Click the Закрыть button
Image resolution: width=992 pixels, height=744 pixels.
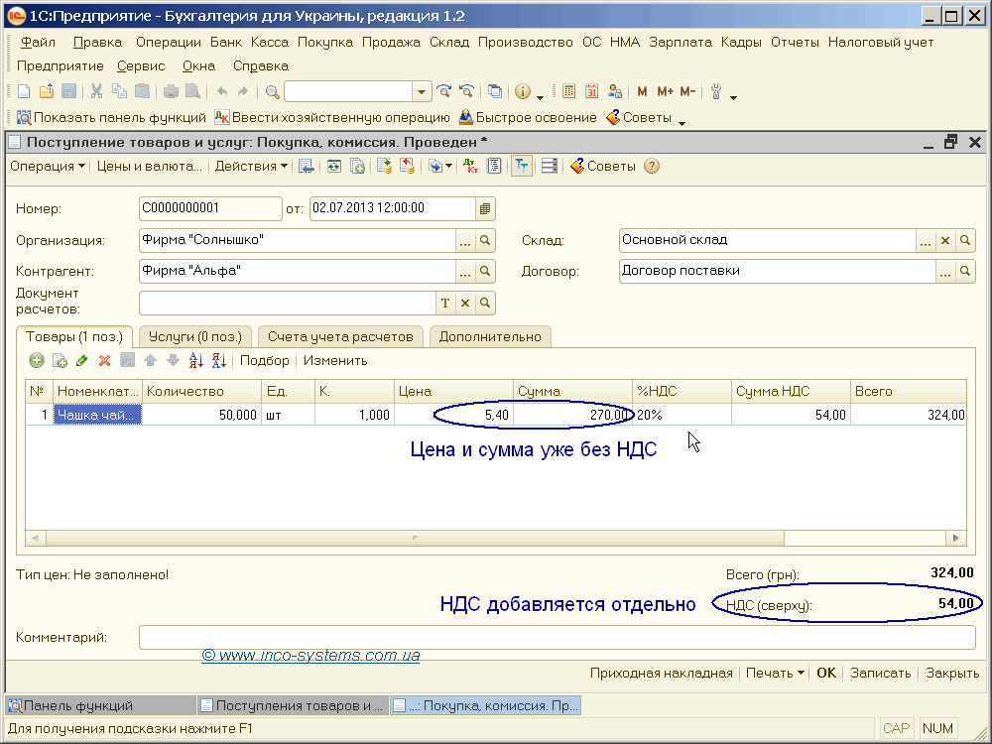coord(952,674)
